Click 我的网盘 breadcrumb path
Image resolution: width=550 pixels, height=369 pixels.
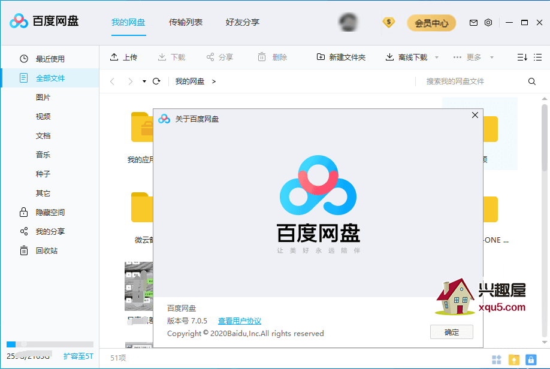190,81
